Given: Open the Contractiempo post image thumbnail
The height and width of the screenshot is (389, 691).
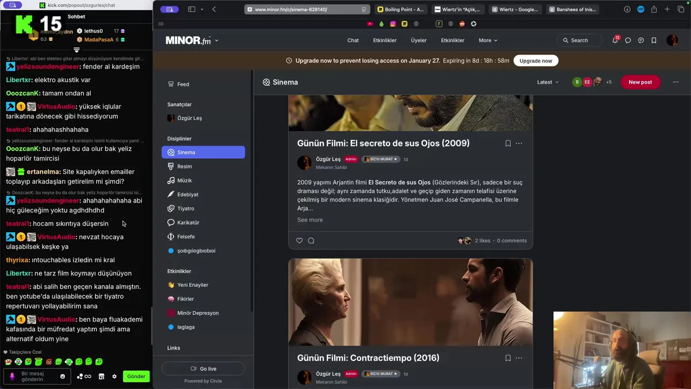Looking at the screenshot, I should tap(410, 302).
